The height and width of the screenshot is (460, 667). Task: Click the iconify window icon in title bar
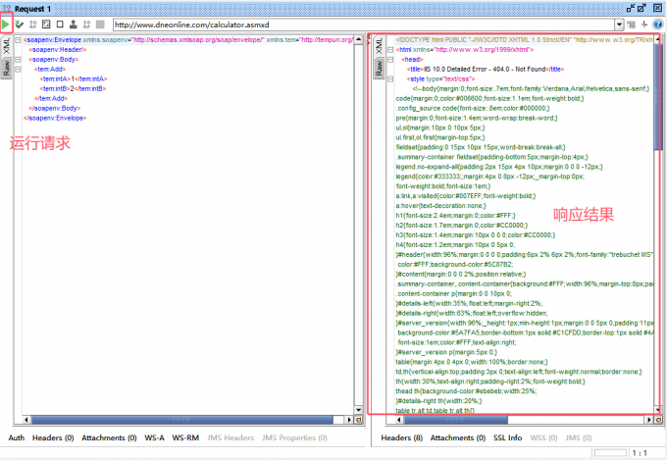click(631, 8)
